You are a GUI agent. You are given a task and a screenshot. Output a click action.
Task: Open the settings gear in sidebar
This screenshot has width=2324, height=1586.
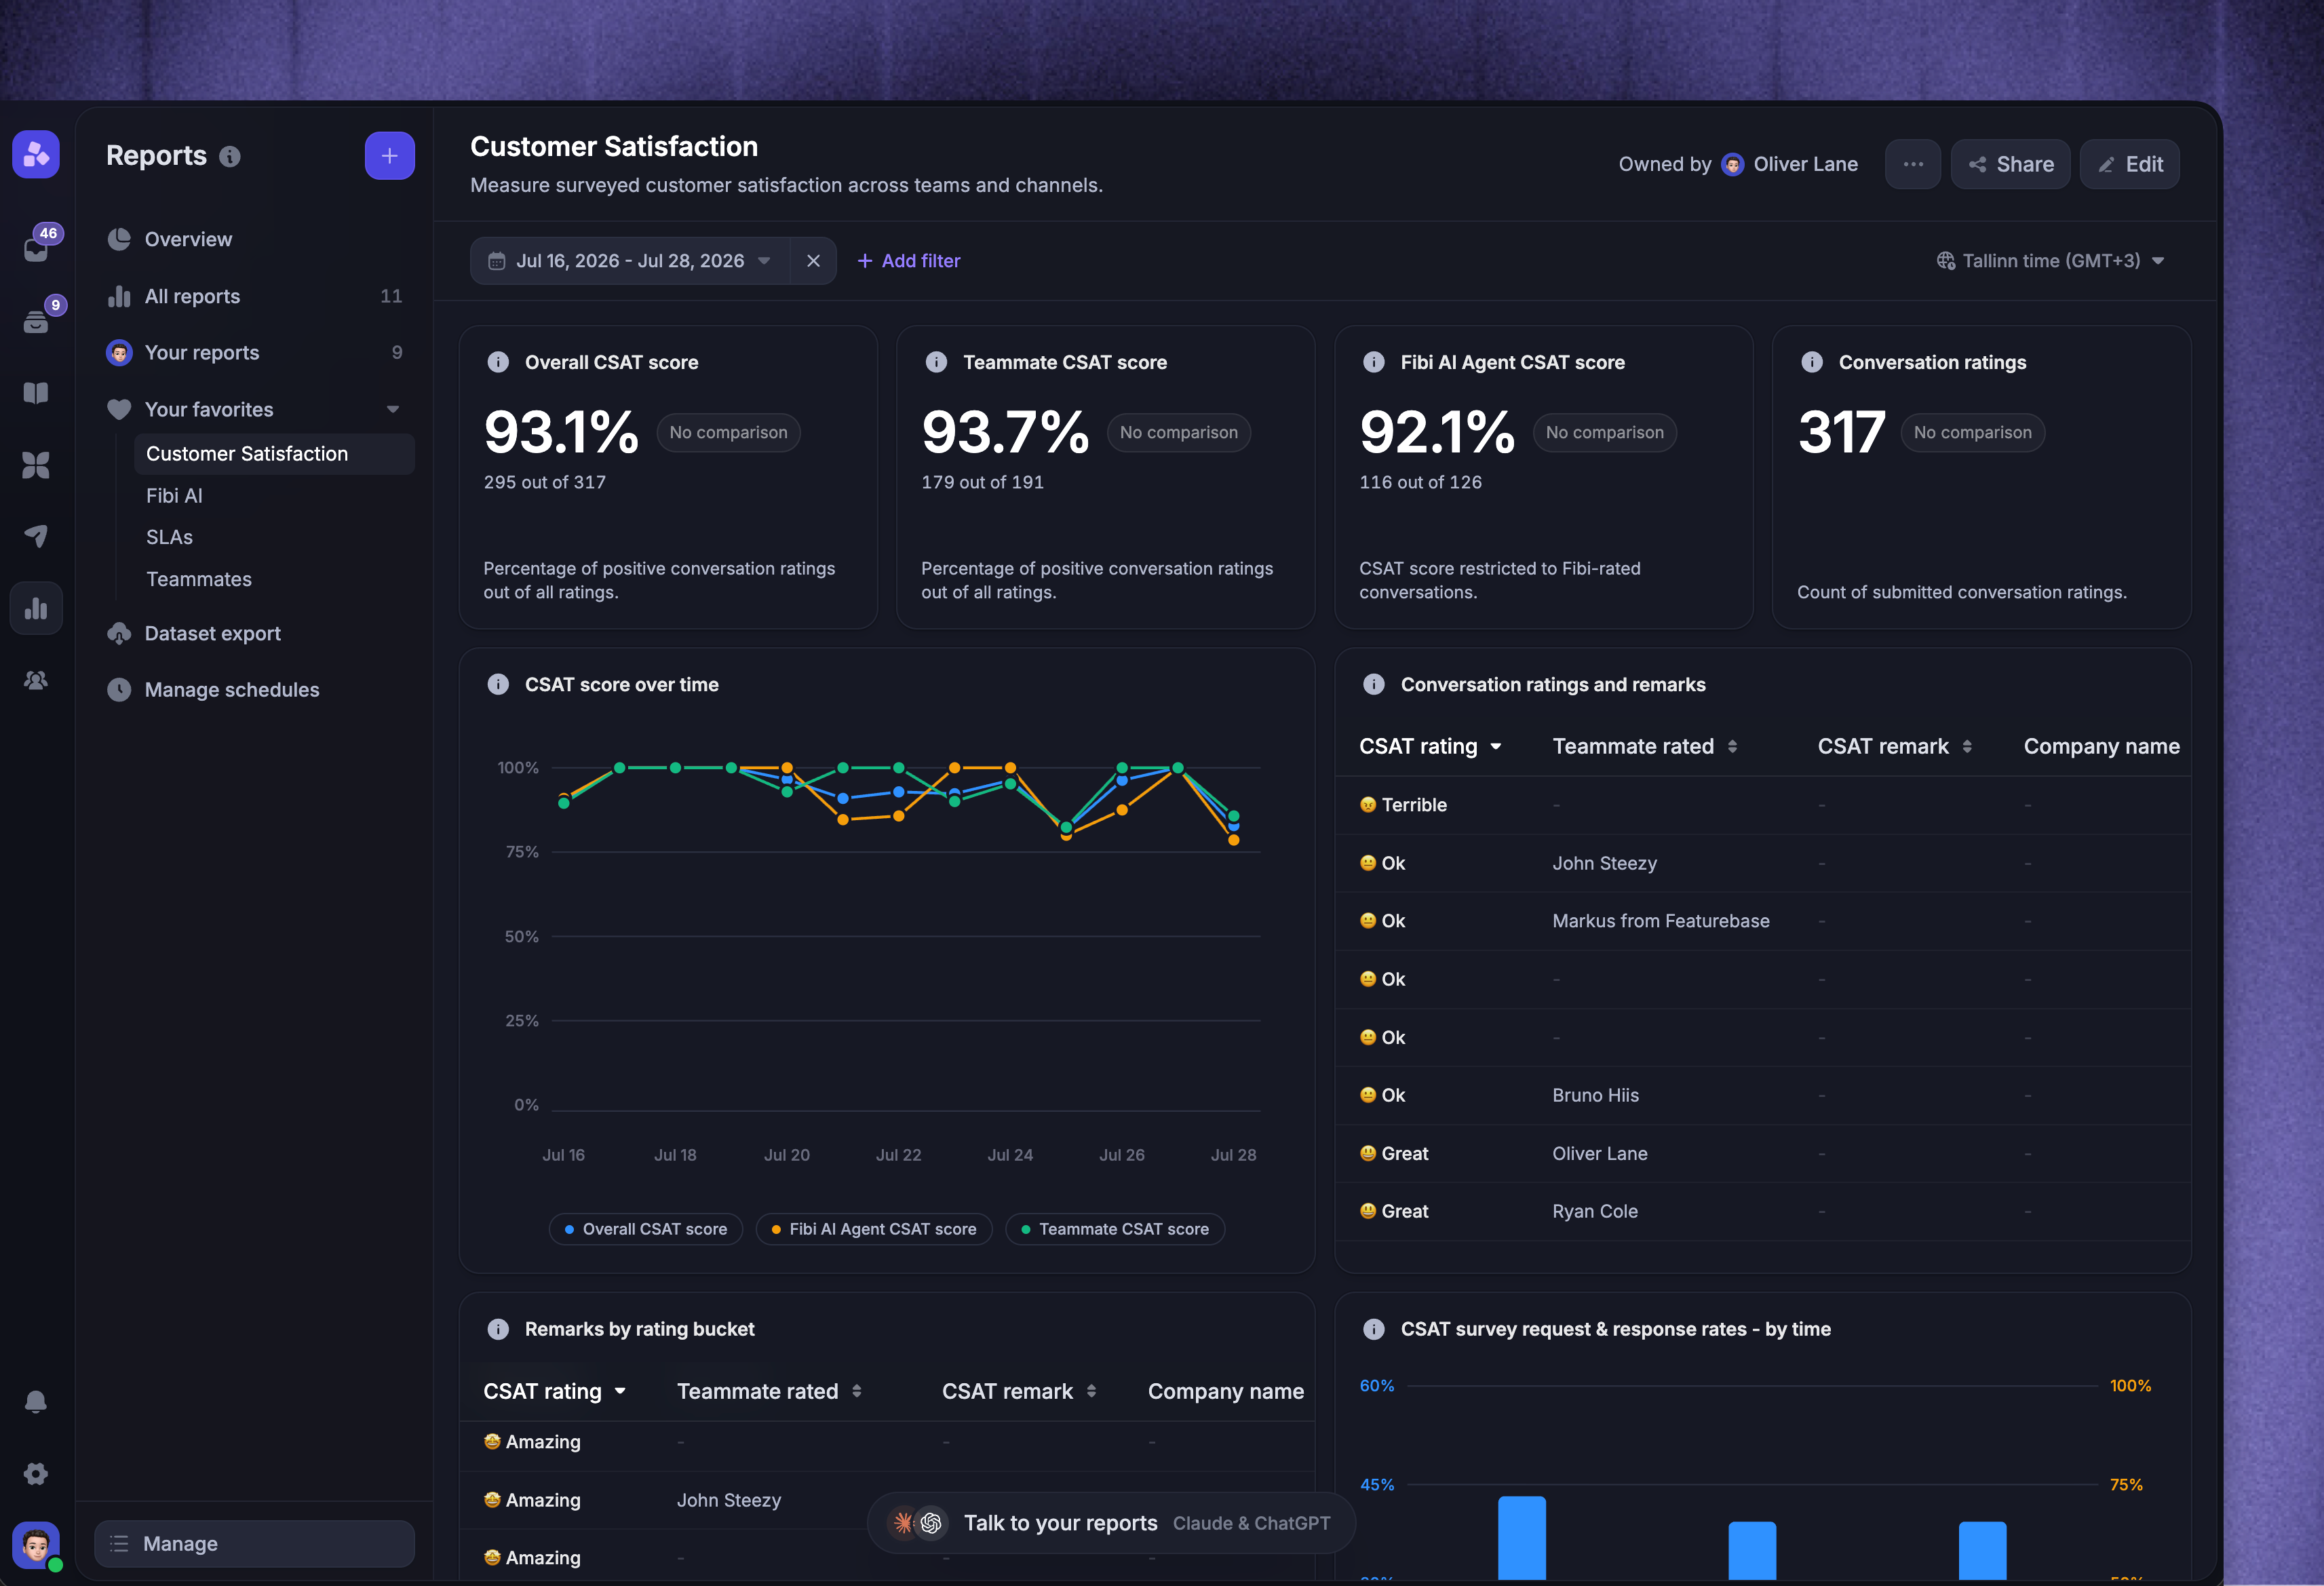point(36,1473)
